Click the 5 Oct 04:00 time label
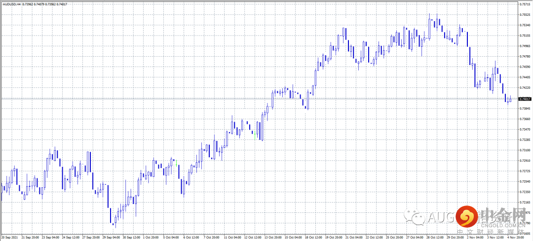The height and width of the screenshot is (241, 533). pos(171,237)
